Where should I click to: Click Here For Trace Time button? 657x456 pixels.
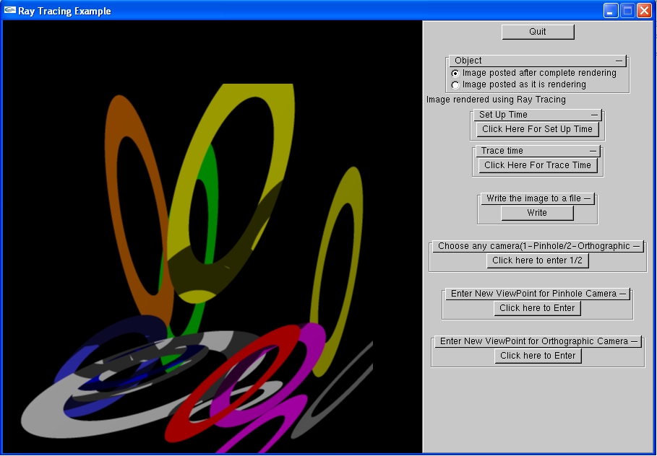[538, 165]
